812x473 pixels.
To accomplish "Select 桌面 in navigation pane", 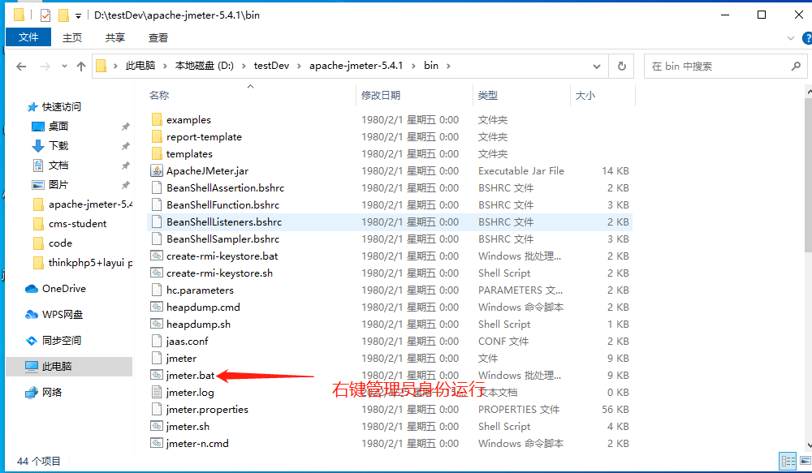I will pos(58,126).
